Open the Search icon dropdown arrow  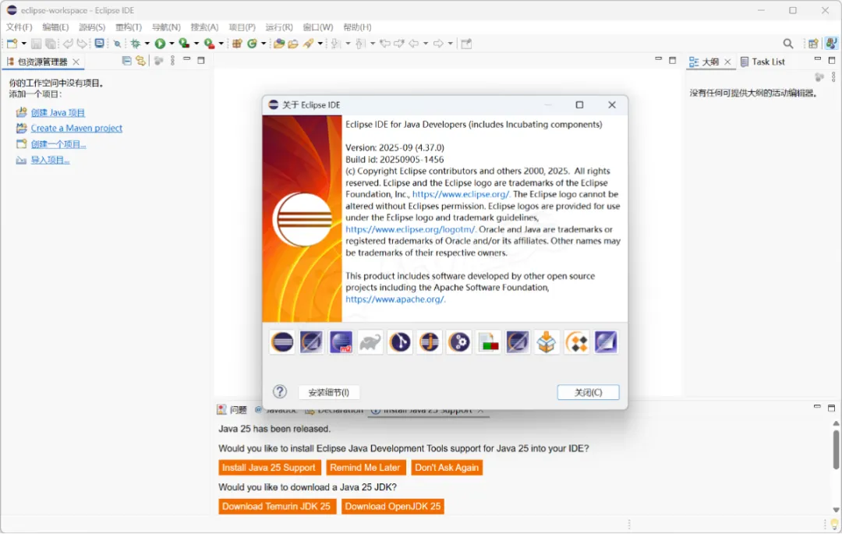320,44
